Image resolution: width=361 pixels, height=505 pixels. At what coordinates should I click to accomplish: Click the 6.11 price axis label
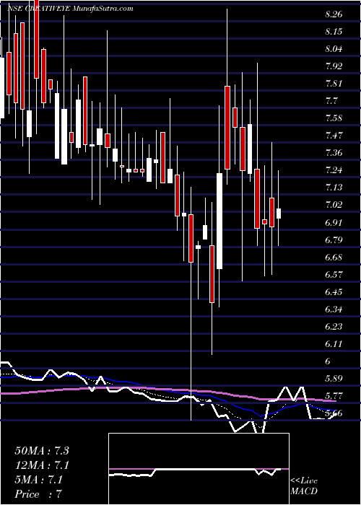[334, 344]
